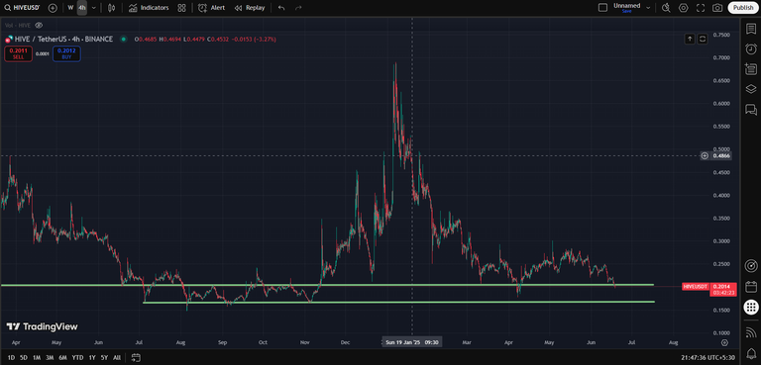
Task: Open timezone menu 21:47:36 UTC+5:30
Action: (x=707, y=358)
